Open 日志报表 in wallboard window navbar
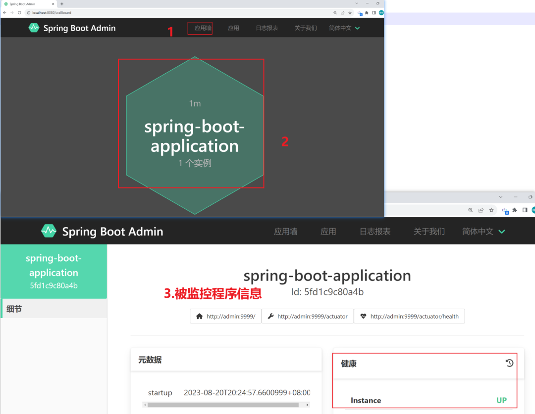Image resolution: width=535 pixels, height=414 pixels. (267, 28)
